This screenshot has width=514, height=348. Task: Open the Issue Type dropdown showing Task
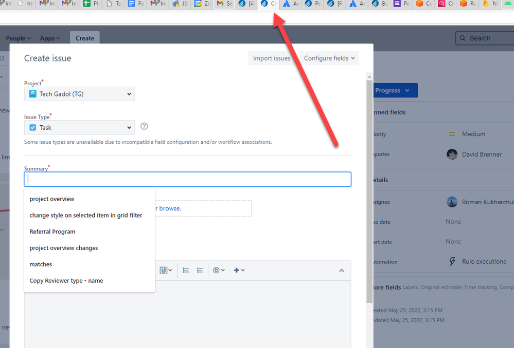coord(79,128)
